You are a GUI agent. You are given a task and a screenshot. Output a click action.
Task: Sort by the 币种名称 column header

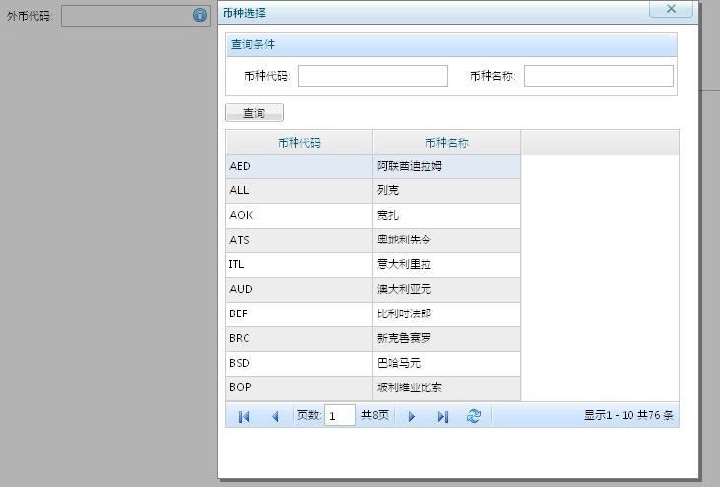pos(446,143)
